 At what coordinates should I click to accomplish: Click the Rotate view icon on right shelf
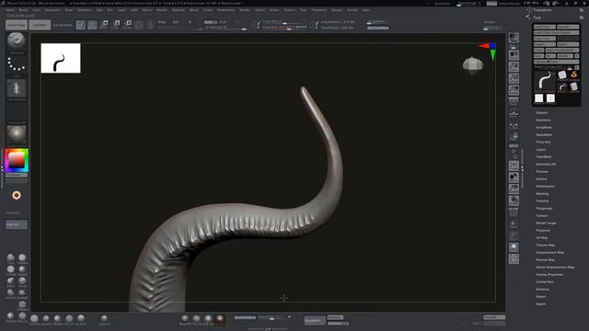click(514, 200)
